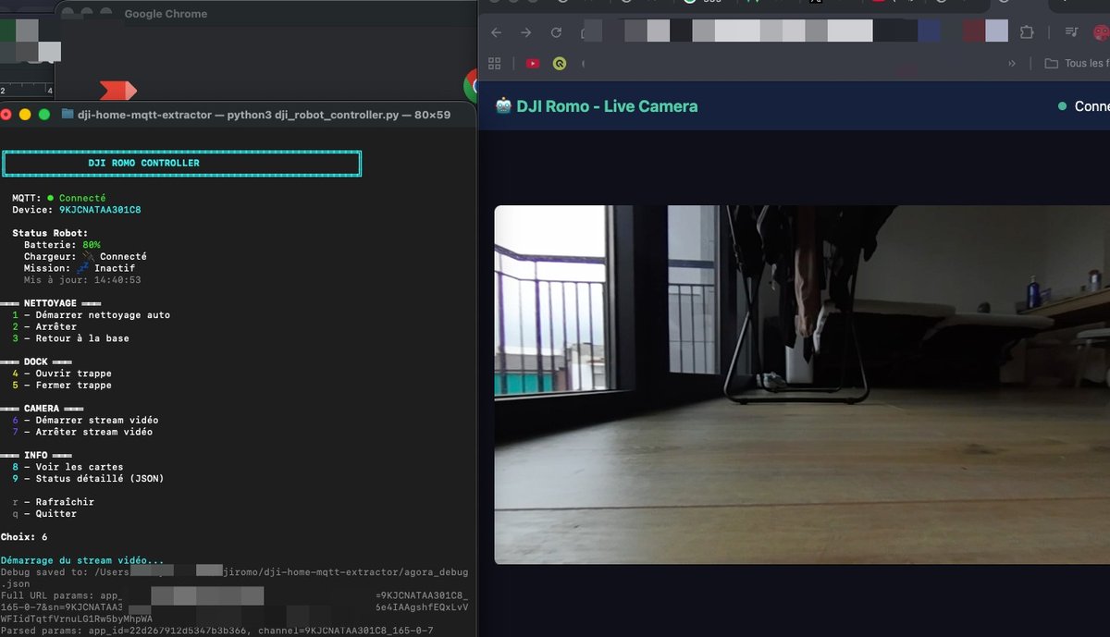Open the media control music-note icon
1110x637 pixels.
1071,32
